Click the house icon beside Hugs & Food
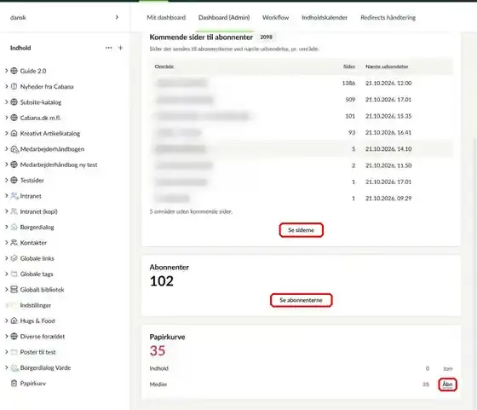 click(x=14, y=320)
